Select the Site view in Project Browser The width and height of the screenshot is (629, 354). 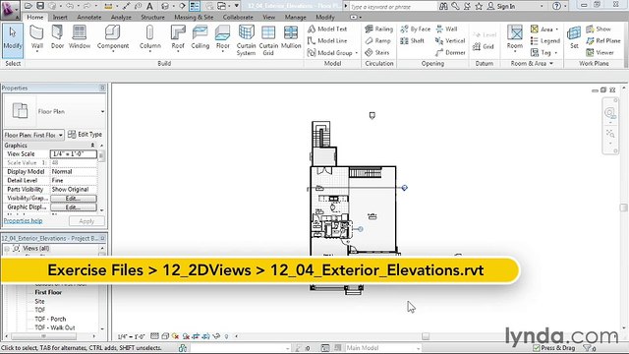[39, 301]
